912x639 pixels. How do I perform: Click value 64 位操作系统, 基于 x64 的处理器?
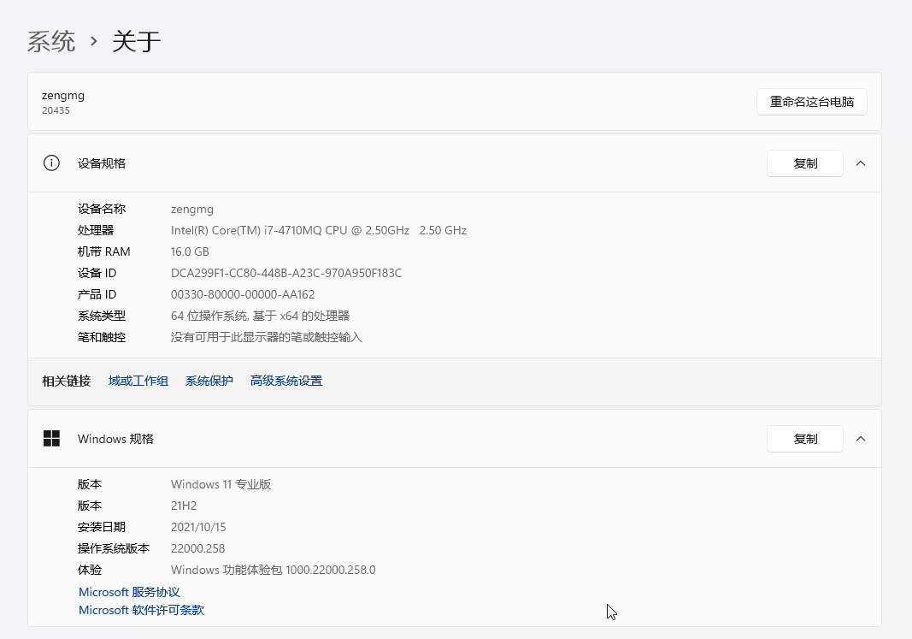click(260, 316)
